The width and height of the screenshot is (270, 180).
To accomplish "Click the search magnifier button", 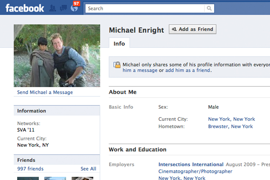I will point(209,8).
